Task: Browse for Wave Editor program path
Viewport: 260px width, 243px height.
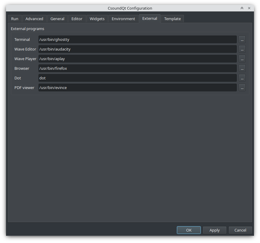Action: click(x=242, y=49)
